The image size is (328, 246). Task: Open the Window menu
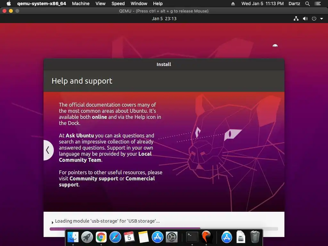(x=139, y=4)
